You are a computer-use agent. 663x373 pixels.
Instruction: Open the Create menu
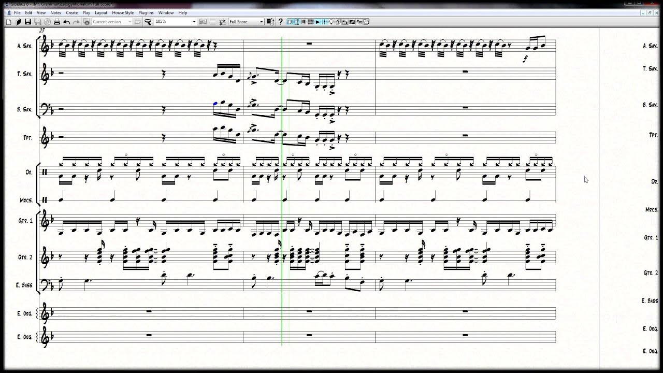tap(72, 12)
